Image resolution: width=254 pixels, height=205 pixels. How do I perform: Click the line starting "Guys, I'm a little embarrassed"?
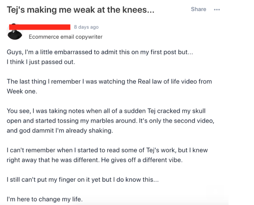100,52
